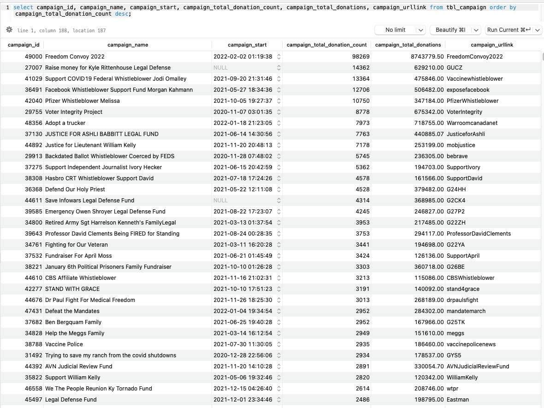Click the NULL date stepper for Save Infowars row
Viewport: 544px width, 408px height.
[x=279, y=201]
